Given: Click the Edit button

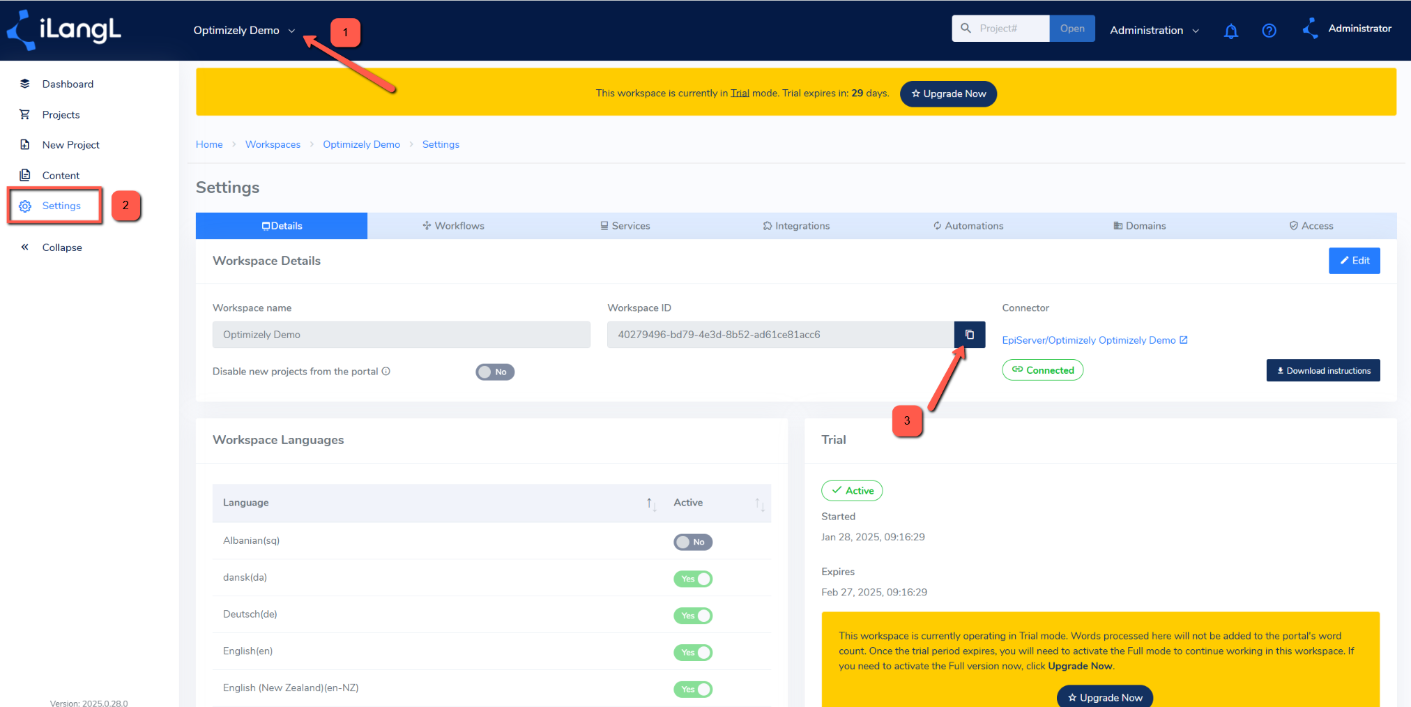Looking at the screenshot, I should click(1354, 261).
